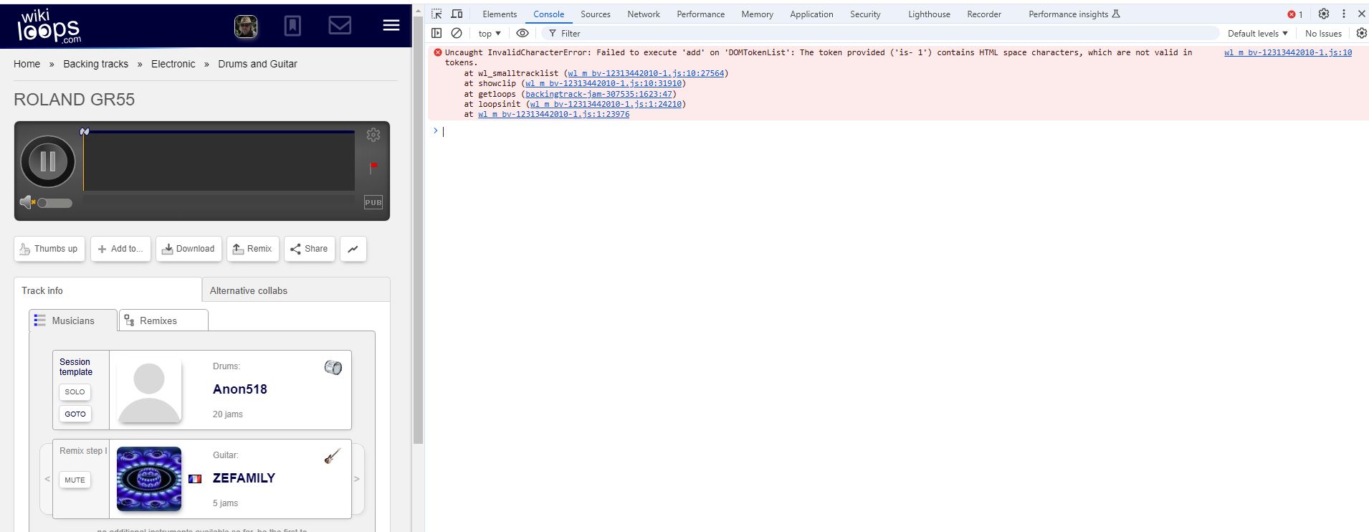The image size is (1369, 532).
Task: Go to previous remix step arrow
Action: pos(47,479)
